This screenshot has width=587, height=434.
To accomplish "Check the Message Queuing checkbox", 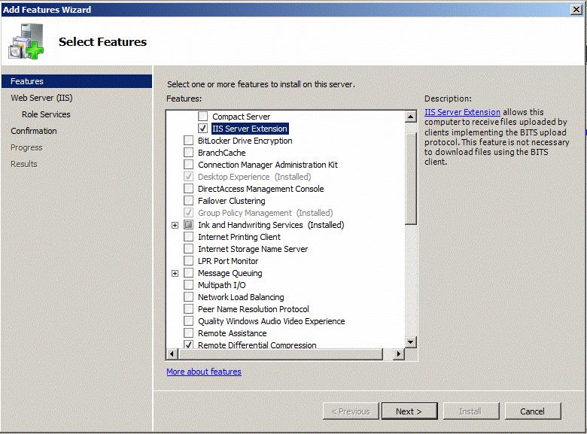I will pos(188,273).
